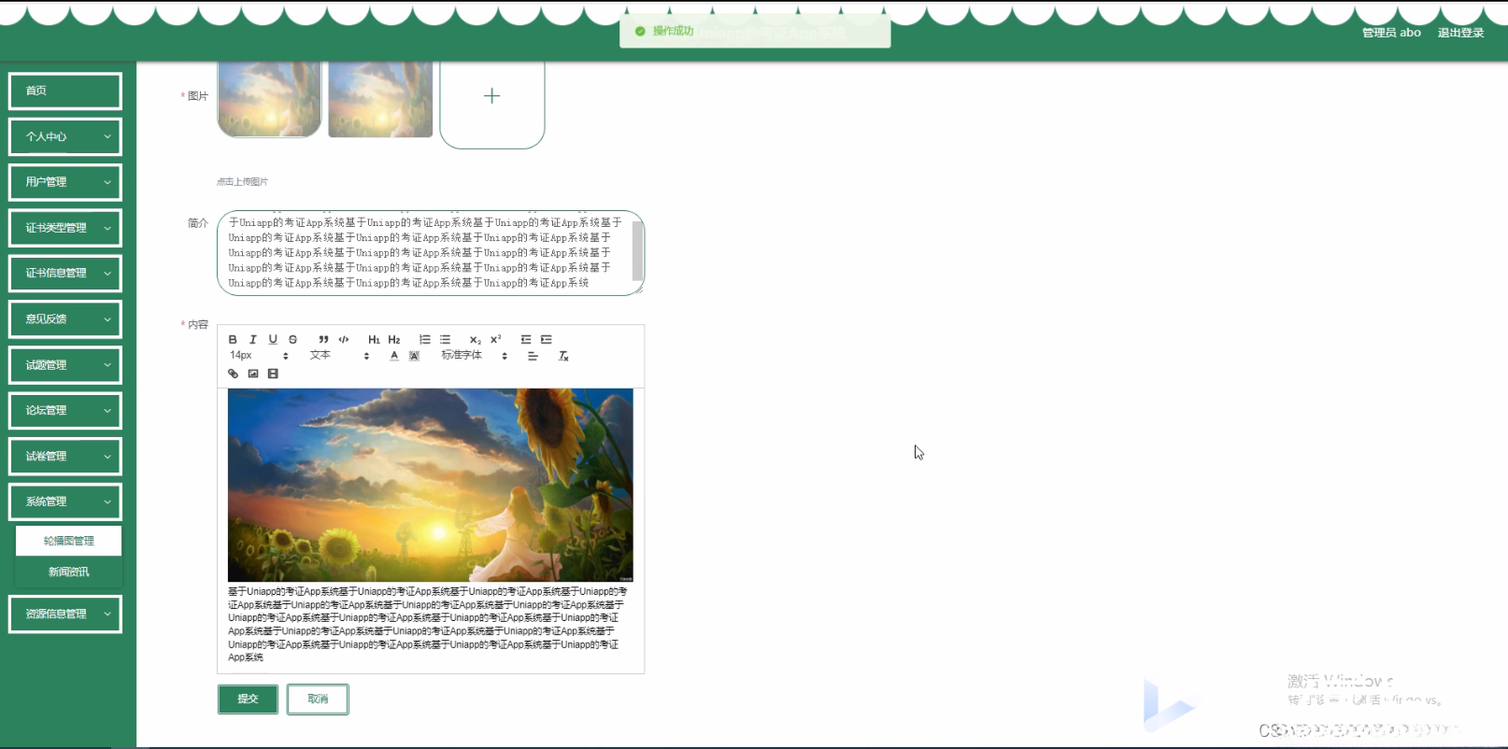
Task: Go to 首页 in sidebar
Action: point(65,91)
